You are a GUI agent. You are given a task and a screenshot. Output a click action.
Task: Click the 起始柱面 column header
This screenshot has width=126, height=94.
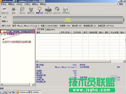93,32
